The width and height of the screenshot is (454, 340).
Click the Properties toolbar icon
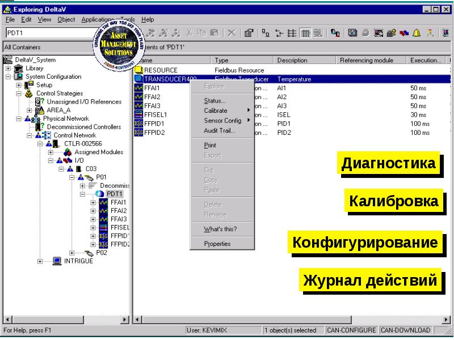point(249,33)
